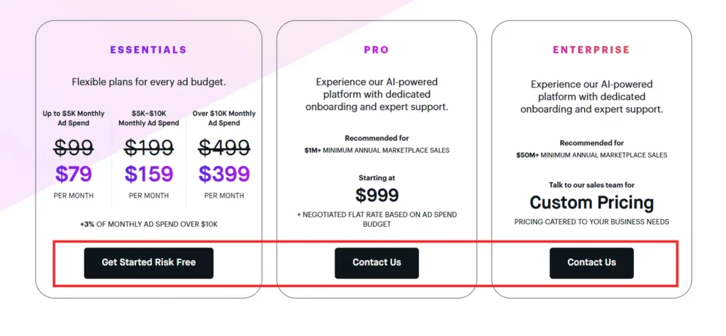Viewport: 726px width, 336px height.
Task: Choose the $159 per month price
Action: click(x=149, y=174)
